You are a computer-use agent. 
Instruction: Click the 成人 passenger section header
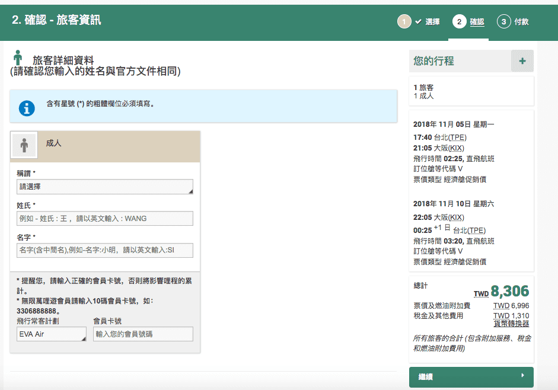[x=105, y=146]
